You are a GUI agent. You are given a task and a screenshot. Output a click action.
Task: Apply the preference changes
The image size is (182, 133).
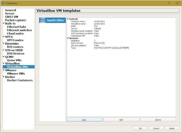tap(172, 128)
